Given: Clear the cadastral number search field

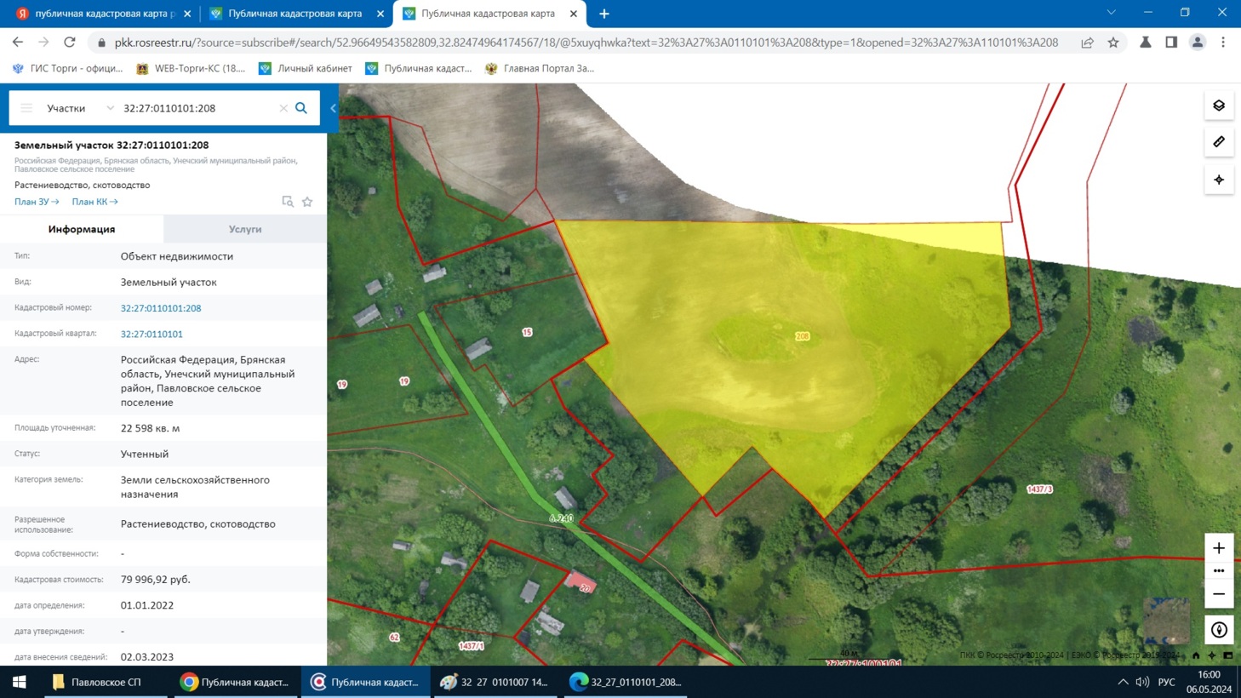Looking at the screenshot, I should 283,108.
